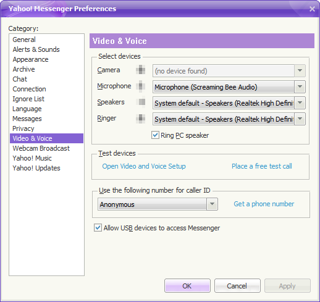Select the Chat category

click(x=46, y=79)
